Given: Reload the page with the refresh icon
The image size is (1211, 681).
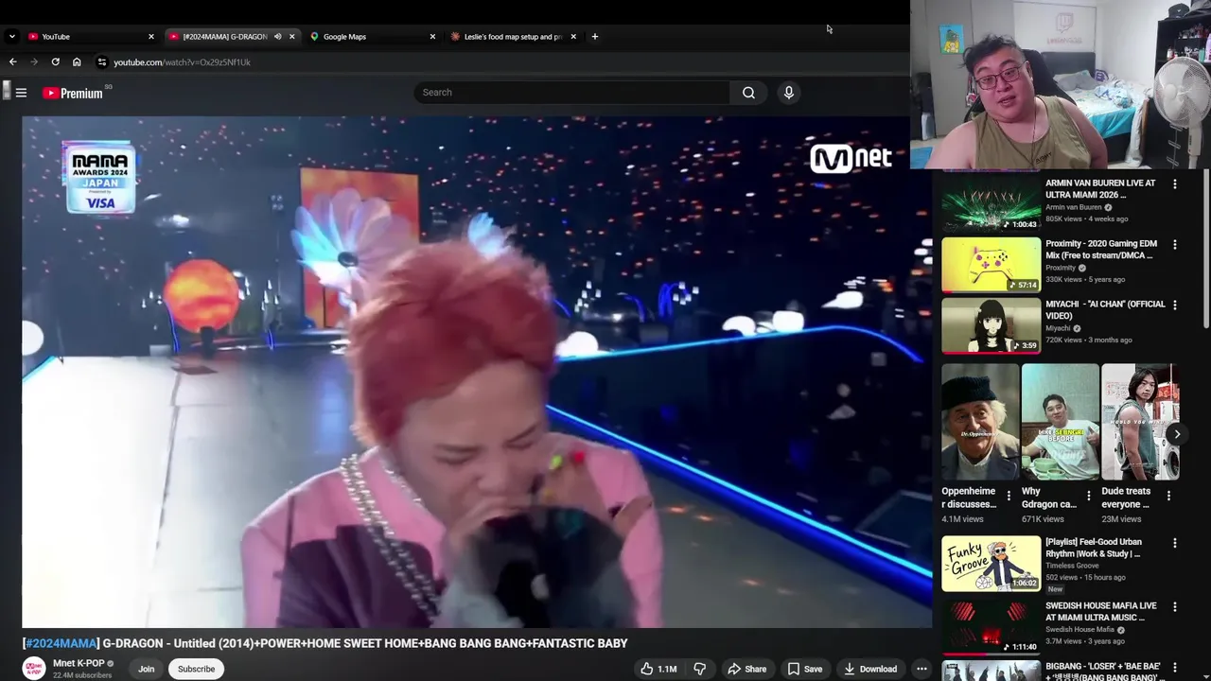Looking at the screenshot, I should (56, 61).
